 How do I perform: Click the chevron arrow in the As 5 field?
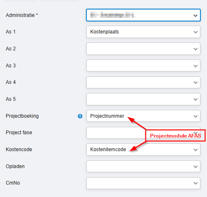coord(195,100)
